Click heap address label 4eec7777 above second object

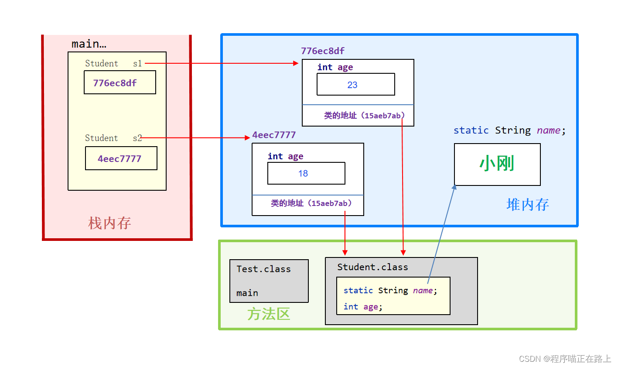(274, 135)
